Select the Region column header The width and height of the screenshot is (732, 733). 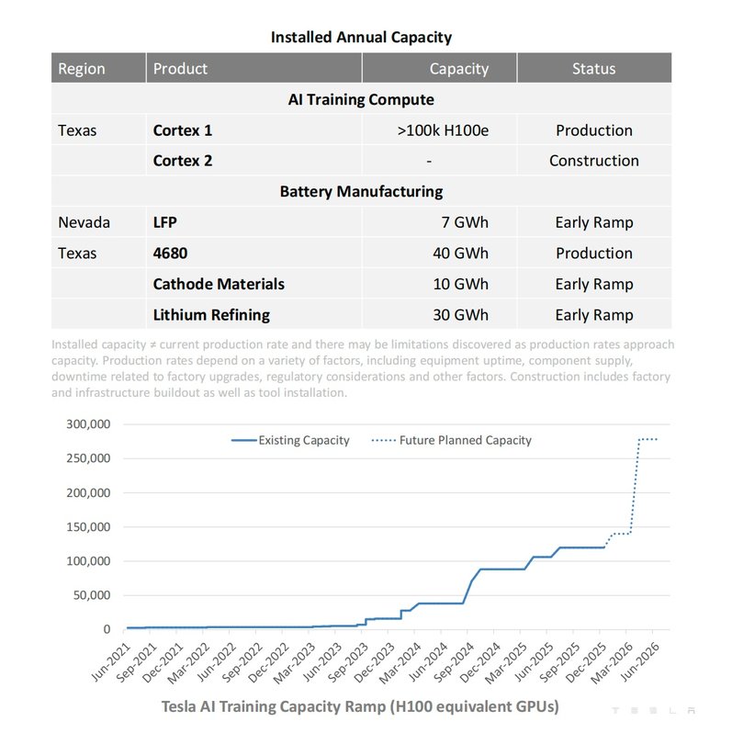click(x=82, y=69)
